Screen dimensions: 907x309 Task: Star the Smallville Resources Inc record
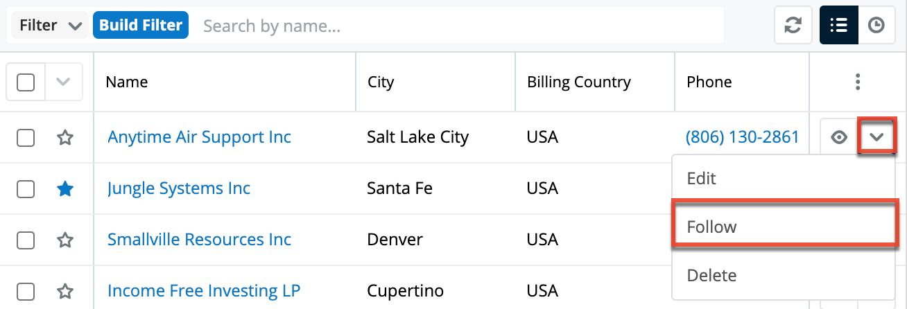[65, 240]
